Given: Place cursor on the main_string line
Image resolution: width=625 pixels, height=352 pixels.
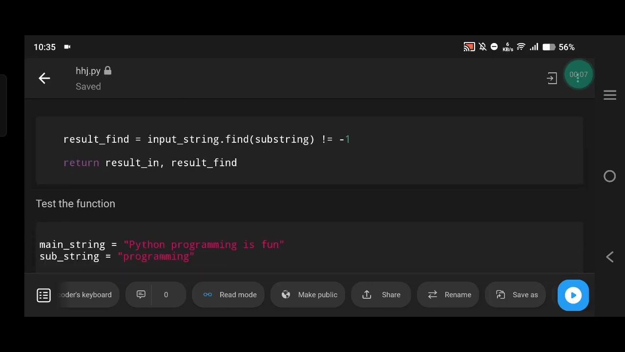Looking at the screenshot, I should coord(162,244).
